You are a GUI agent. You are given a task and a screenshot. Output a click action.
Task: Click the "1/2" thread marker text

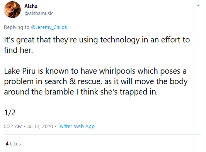point(10,113)
